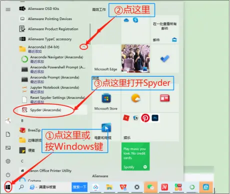This screenshot has height=194, width=230.
Task: Select Reset Spyder Settings (Anaconda) entry
Action: coord(52,100)
